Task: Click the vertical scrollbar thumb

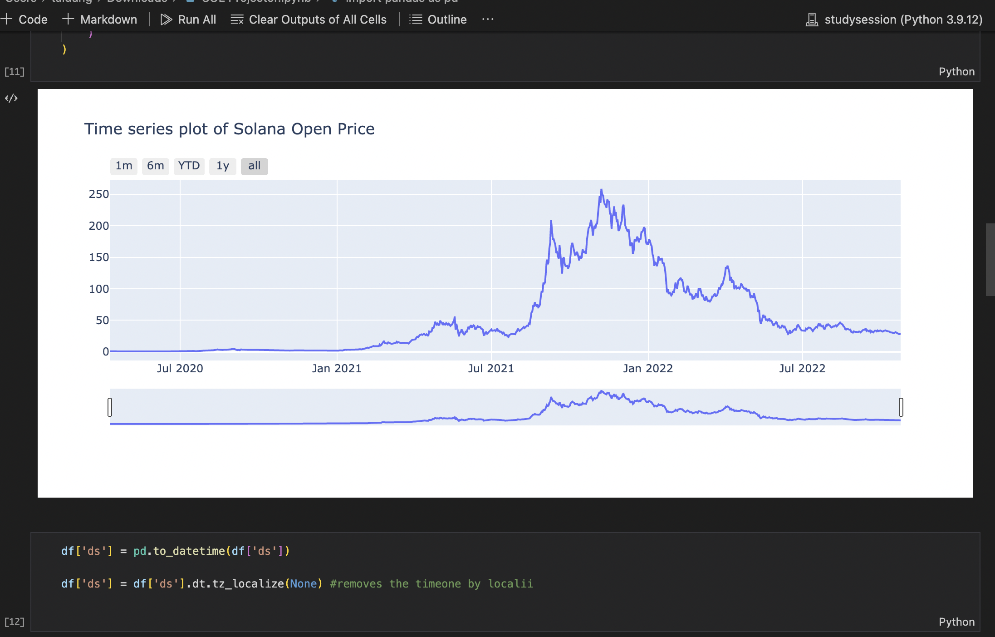Action: [x=990, y=260]
